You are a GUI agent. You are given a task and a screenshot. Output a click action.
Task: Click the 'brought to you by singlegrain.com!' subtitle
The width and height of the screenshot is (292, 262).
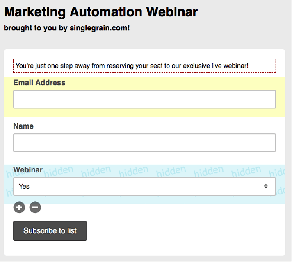click(x=67, y=28)
